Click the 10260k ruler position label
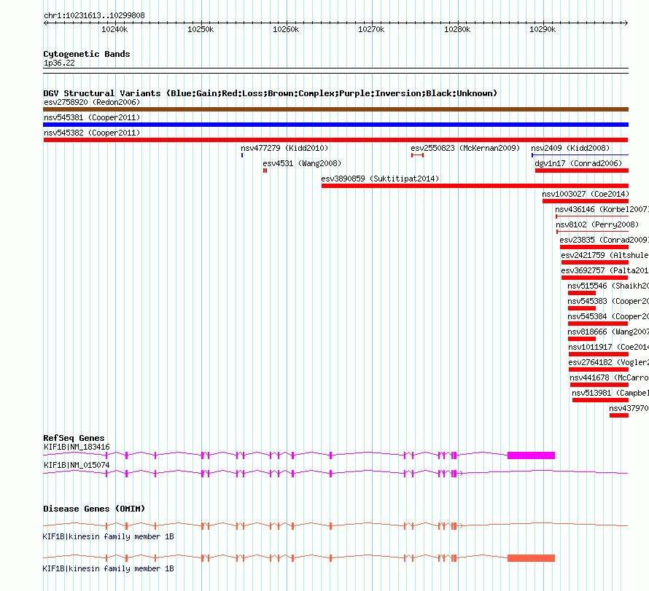The width and height of the screenshot is (649, 591). [286, 29]
